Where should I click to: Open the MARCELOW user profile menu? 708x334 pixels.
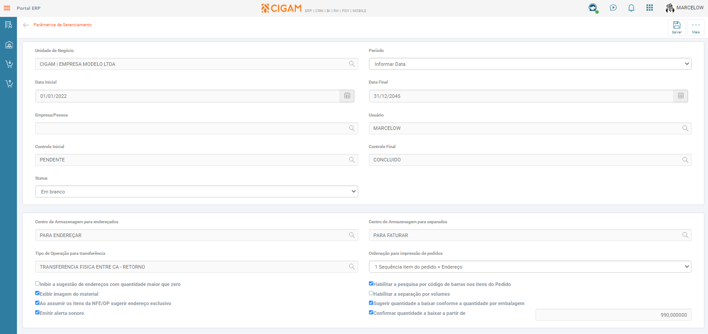[x=684, y=8]
